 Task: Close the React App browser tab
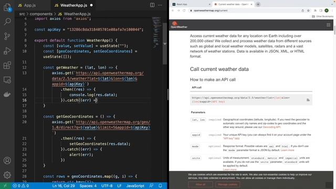pos(209,4)
